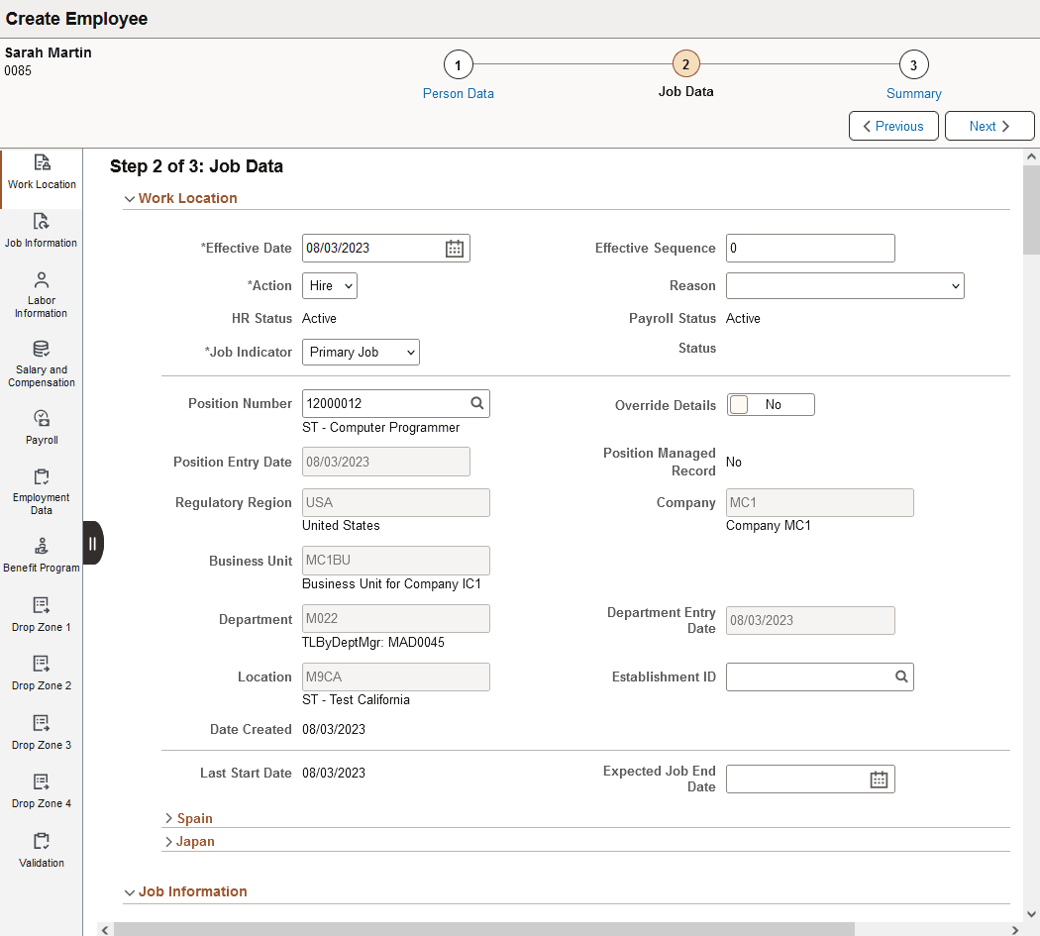Select the Work Location sidebar icon
This screenshot has width=1040, height=936.
[42, 170]
